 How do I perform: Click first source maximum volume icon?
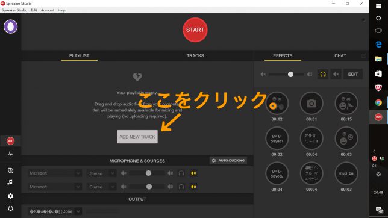[171, 173]
